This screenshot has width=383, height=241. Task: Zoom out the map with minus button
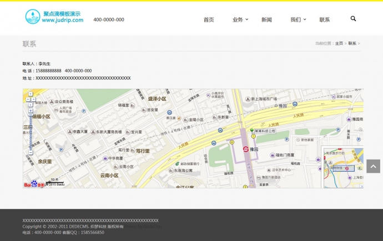(x=31, y=153)
